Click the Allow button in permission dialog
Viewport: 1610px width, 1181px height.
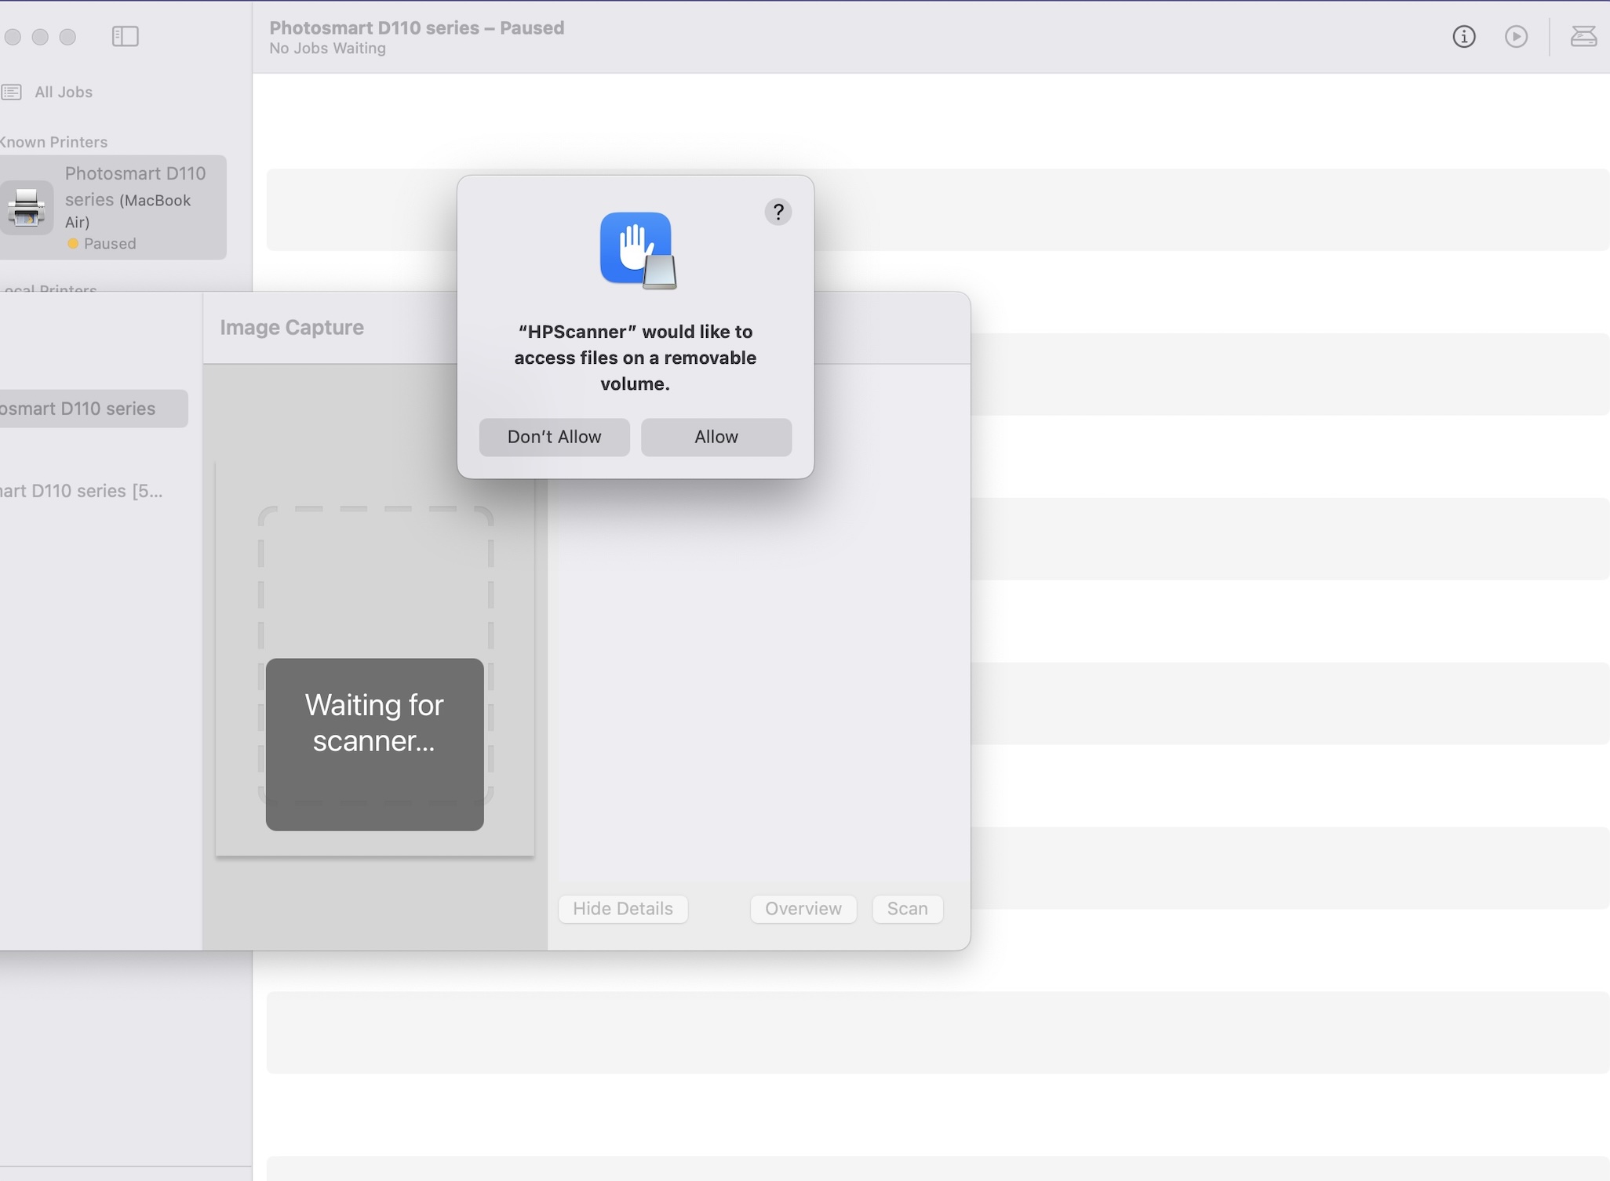coord(716,437)
